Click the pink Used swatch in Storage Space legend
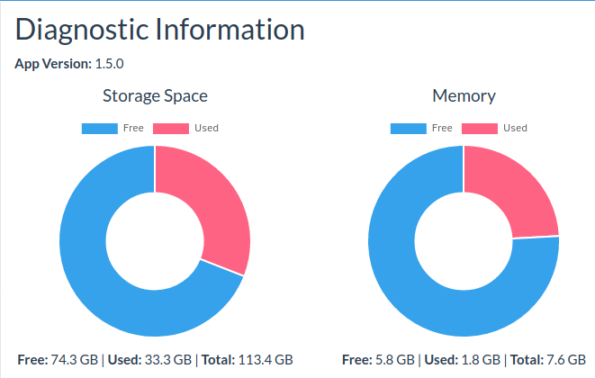 click(x=171, y=128)
